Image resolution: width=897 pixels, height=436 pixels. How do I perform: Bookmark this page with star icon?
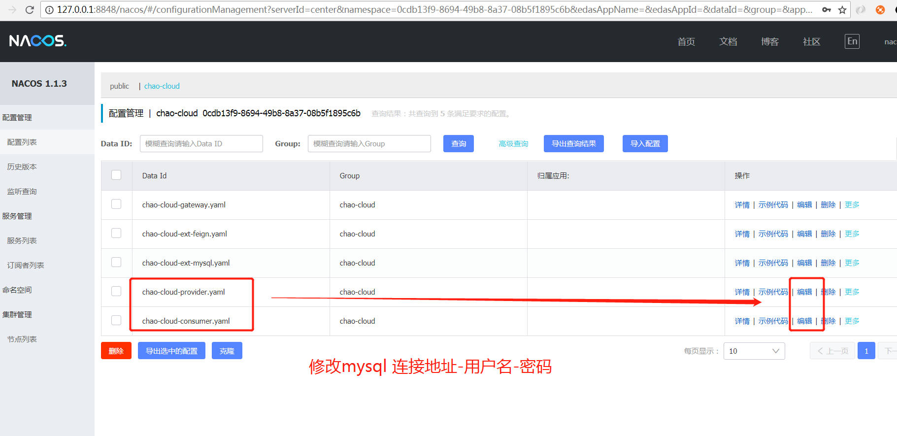(842, 10)
